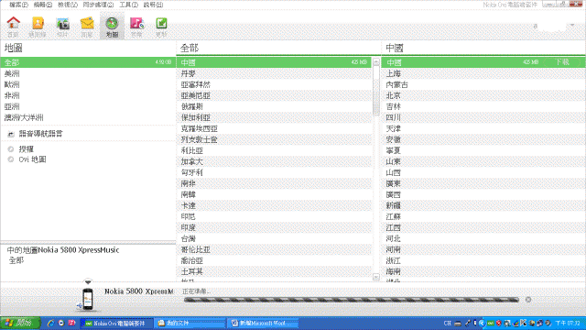
Task: Open the Ovi 地圖 entry
Action: point(33,159)
